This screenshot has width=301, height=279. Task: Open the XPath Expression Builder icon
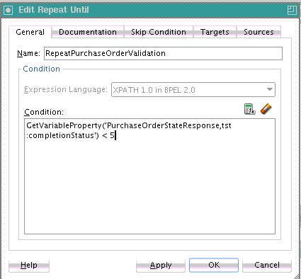(249, 109)
